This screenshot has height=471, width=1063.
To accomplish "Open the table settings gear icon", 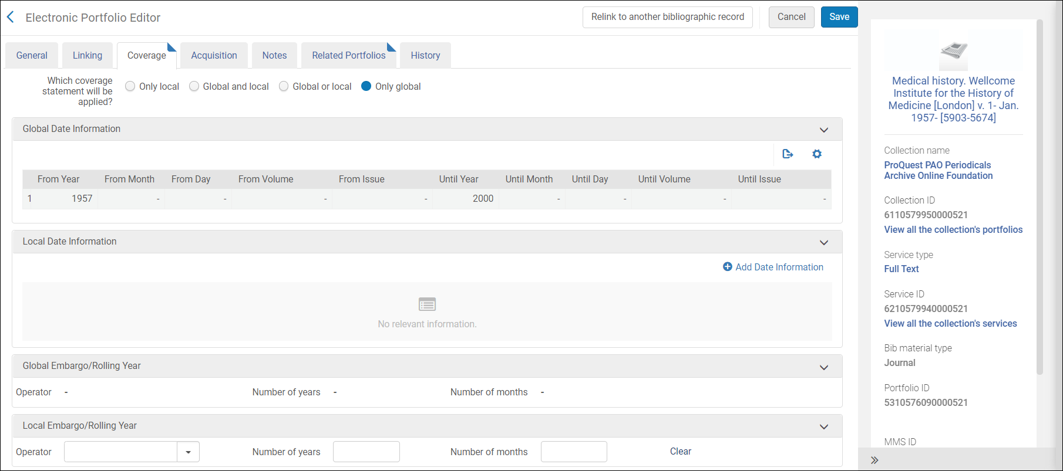I will click(x=817, y=154).
